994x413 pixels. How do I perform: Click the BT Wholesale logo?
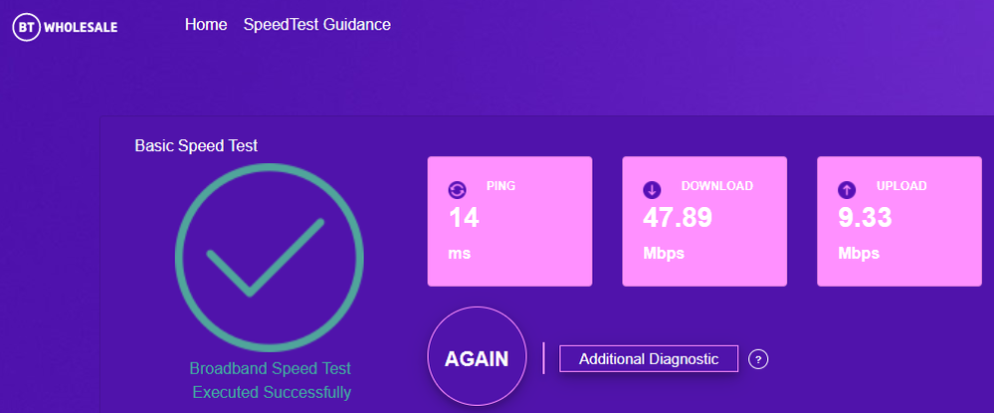coord(66,27)
